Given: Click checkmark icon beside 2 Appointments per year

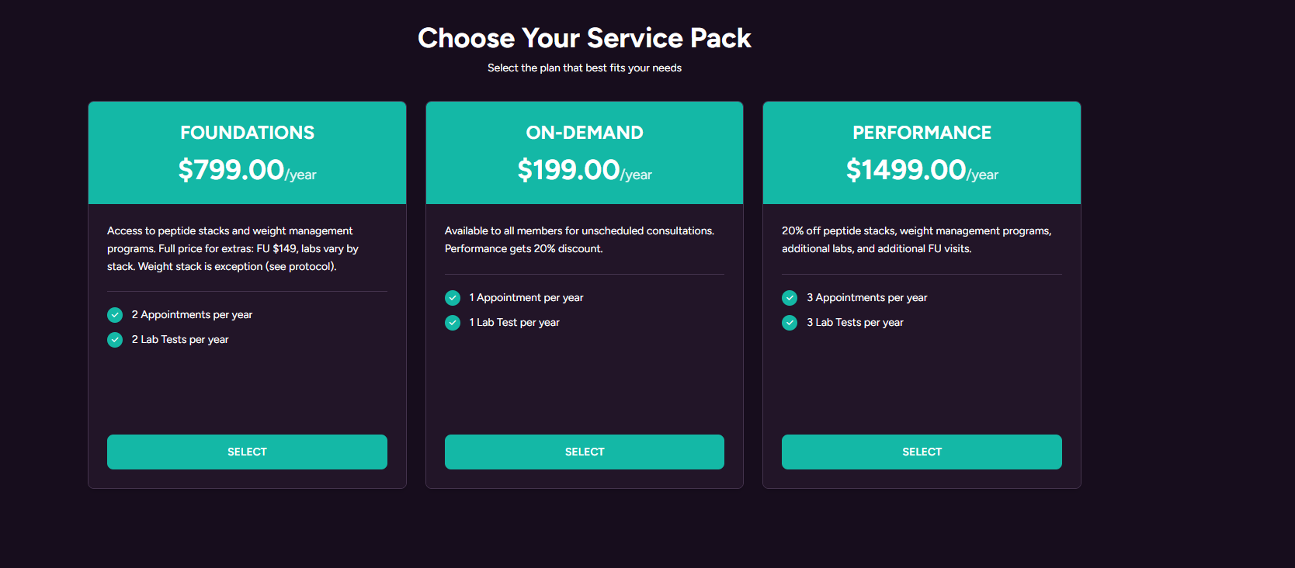Looking at the screenshot, I should point(115,315).
